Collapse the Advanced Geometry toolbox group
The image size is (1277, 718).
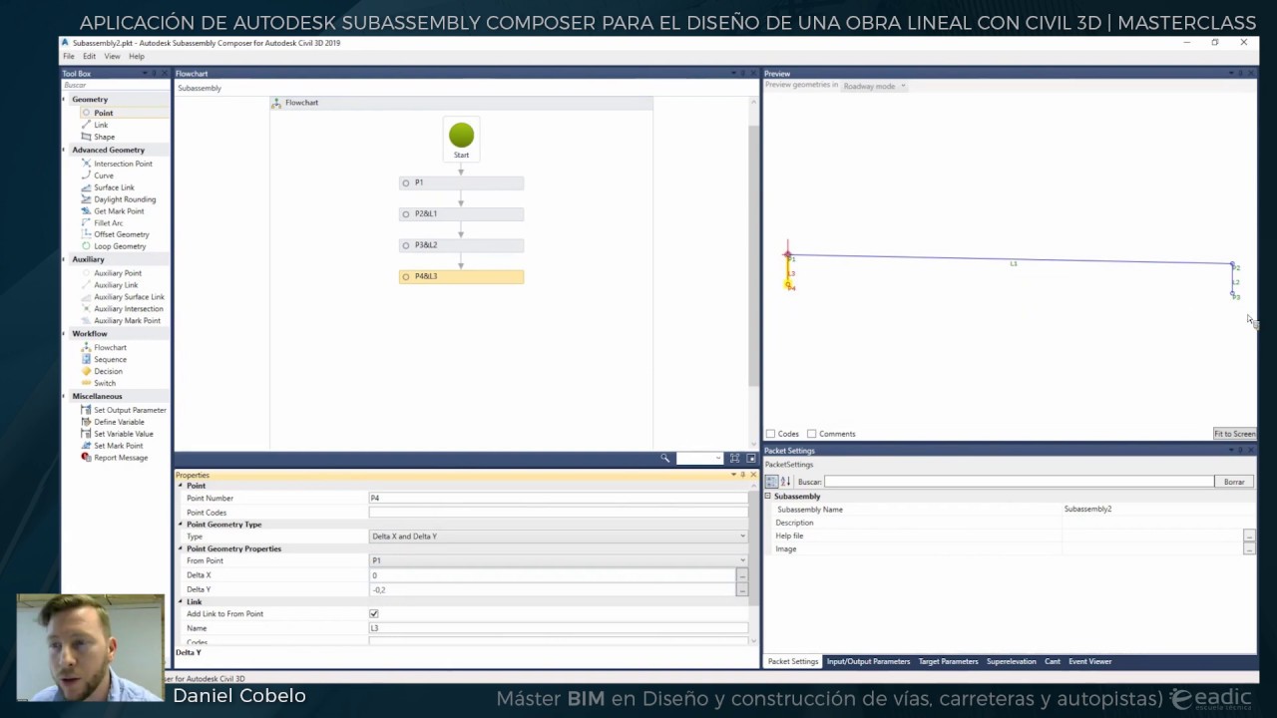pos(66,150)
